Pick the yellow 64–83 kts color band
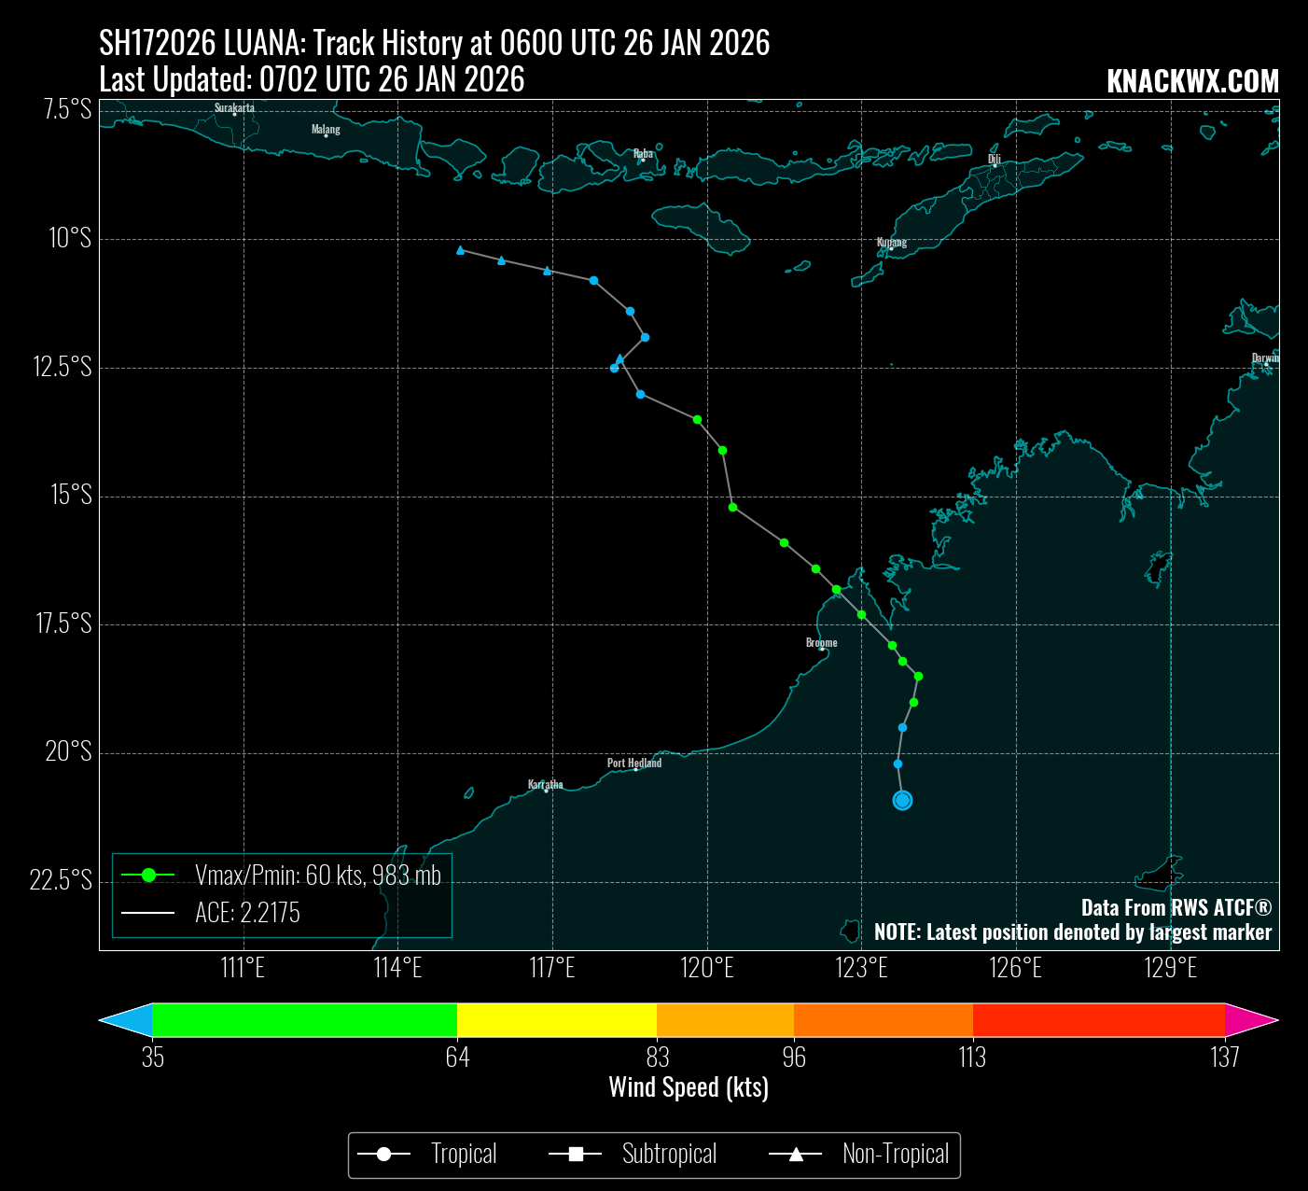The width and height of the screenshot is (1308, 1191). [x=557, y=1020]
